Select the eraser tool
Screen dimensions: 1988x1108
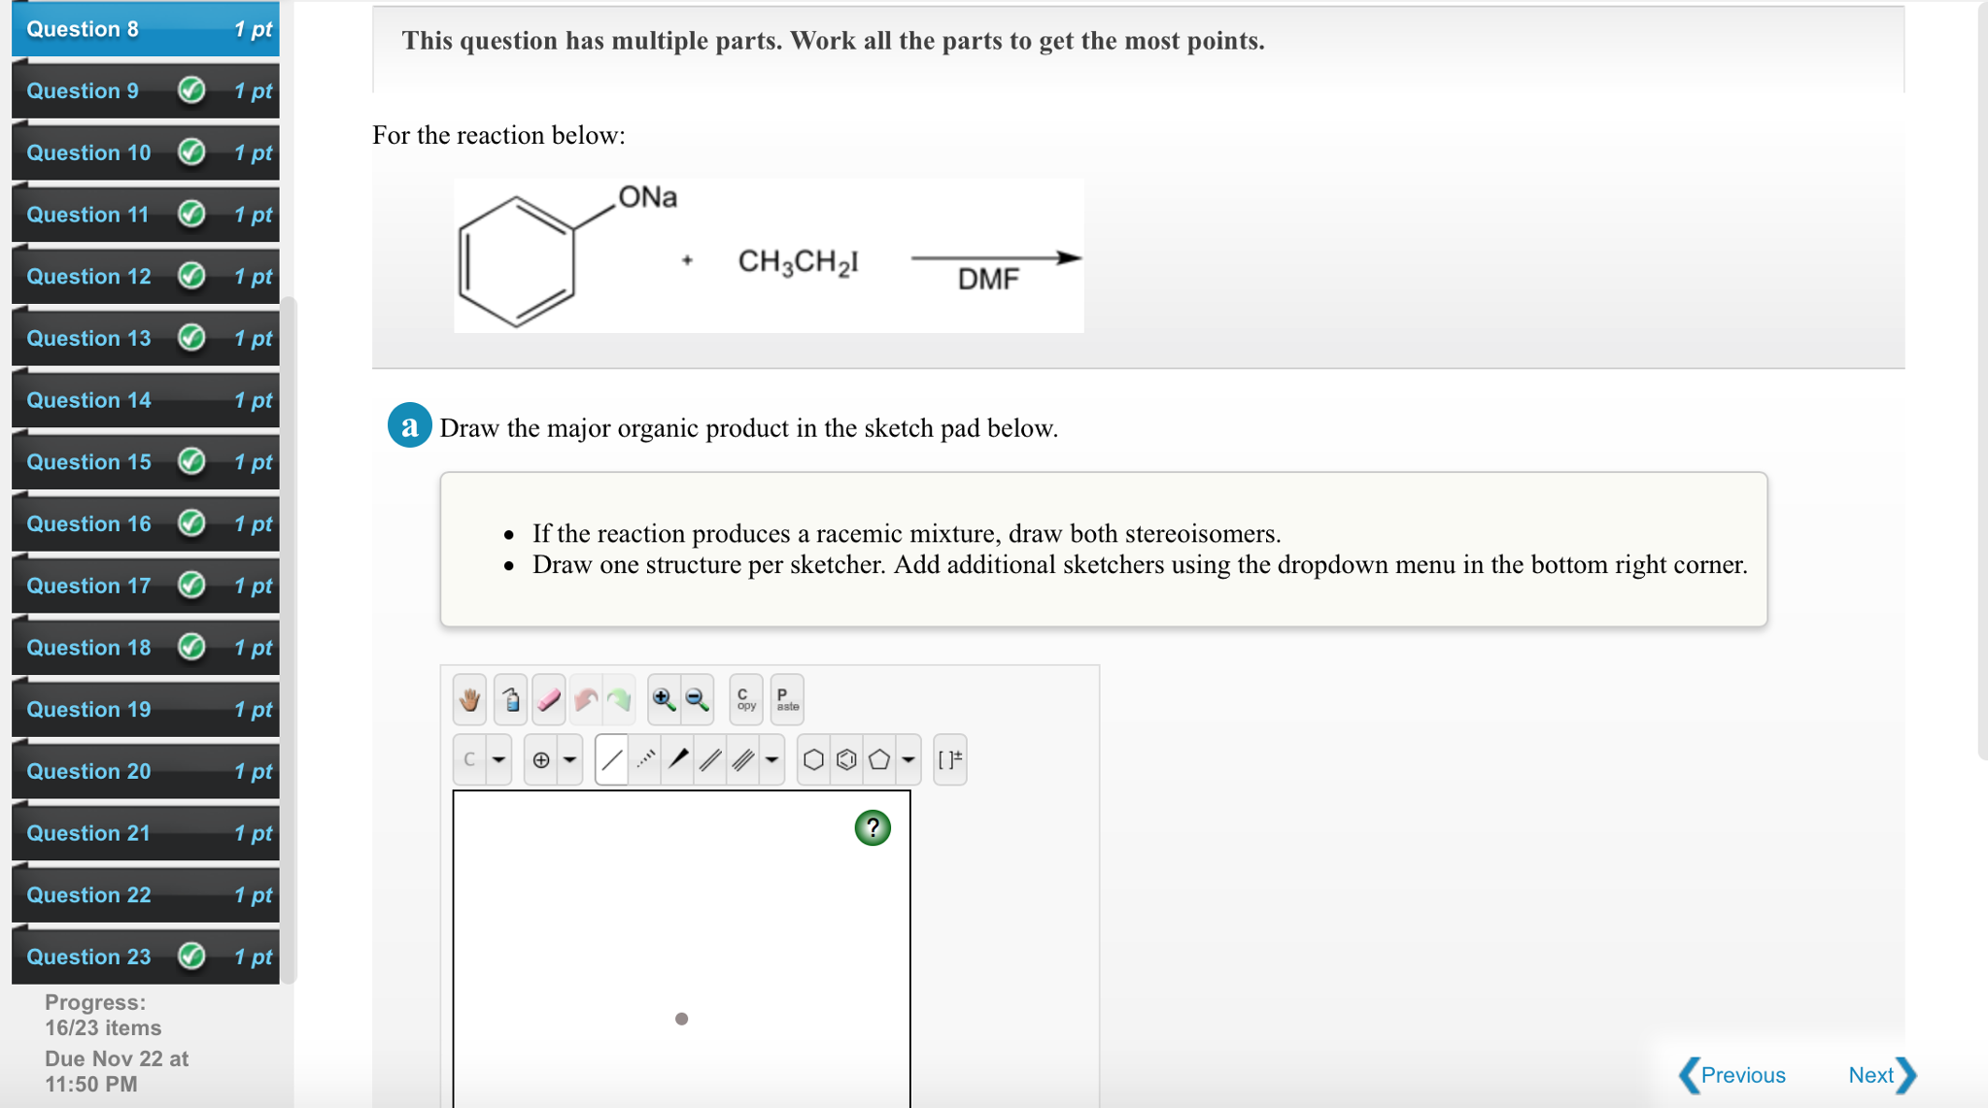click(549, 699)
